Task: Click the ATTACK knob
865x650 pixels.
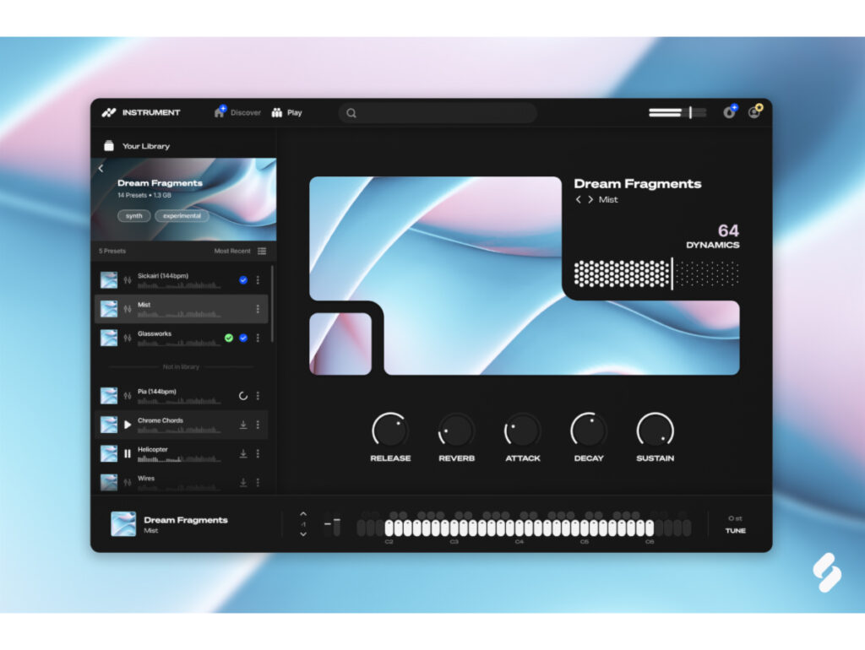Action: click(522, 430)
